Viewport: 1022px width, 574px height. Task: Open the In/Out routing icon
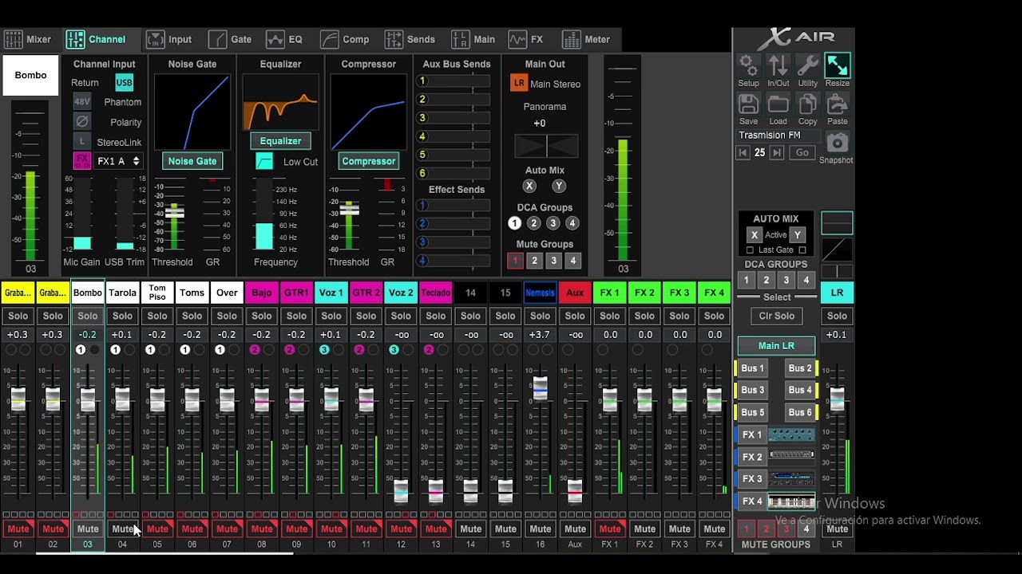pos(778,65)
